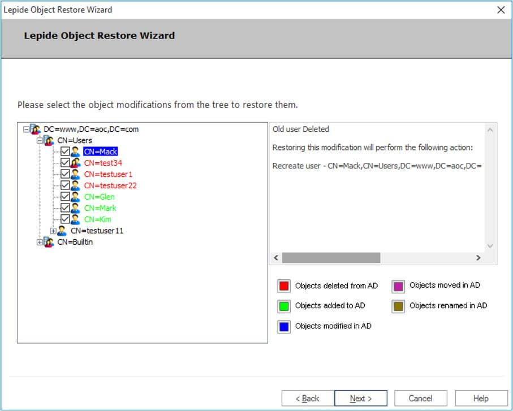The width and height of the screenshot is (513, 411).
Task: Collapse the DC=www,DC=aoc,DC=com root node
Action: (26, 129)
